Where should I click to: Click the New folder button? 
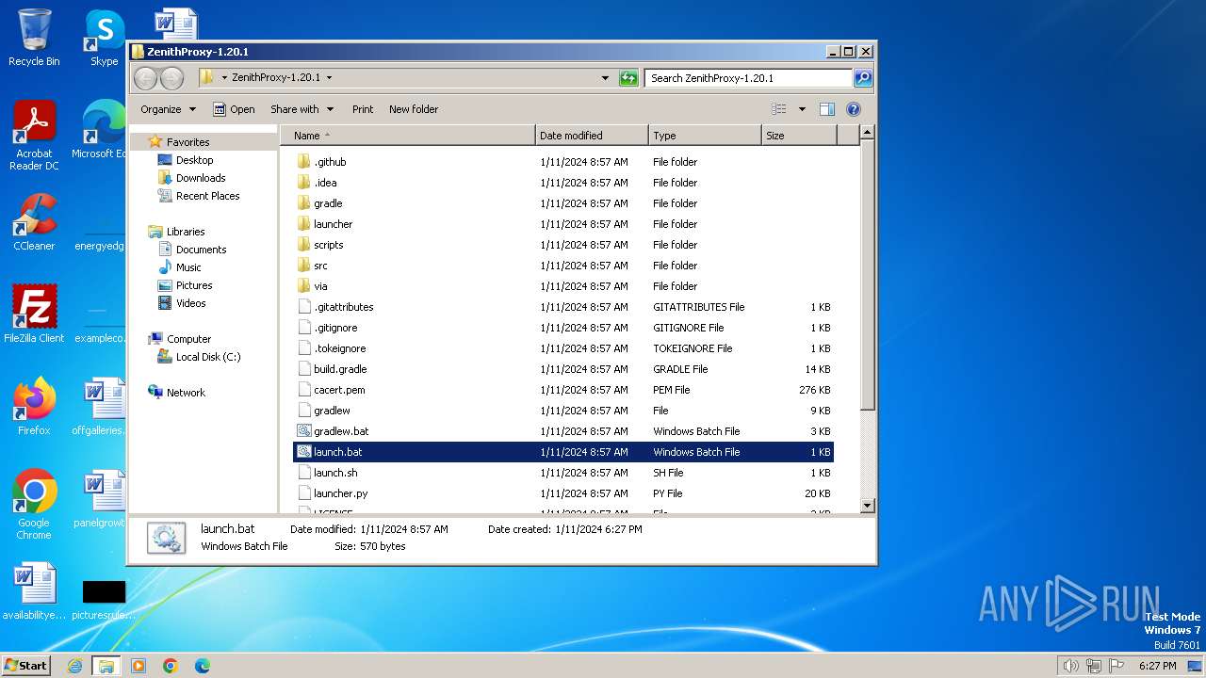(414, 109)
